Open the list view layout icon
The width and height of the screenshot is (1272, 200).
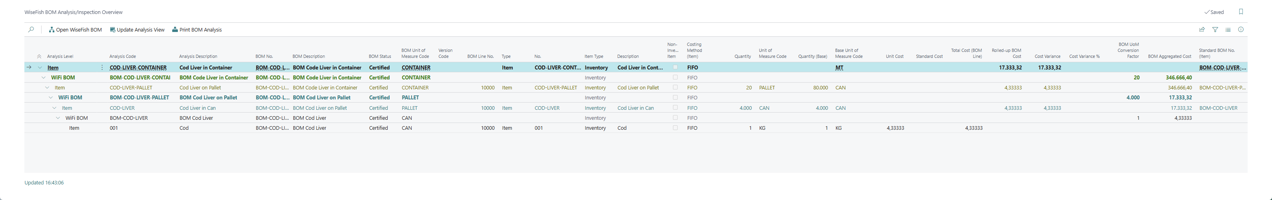point(1228,30)
